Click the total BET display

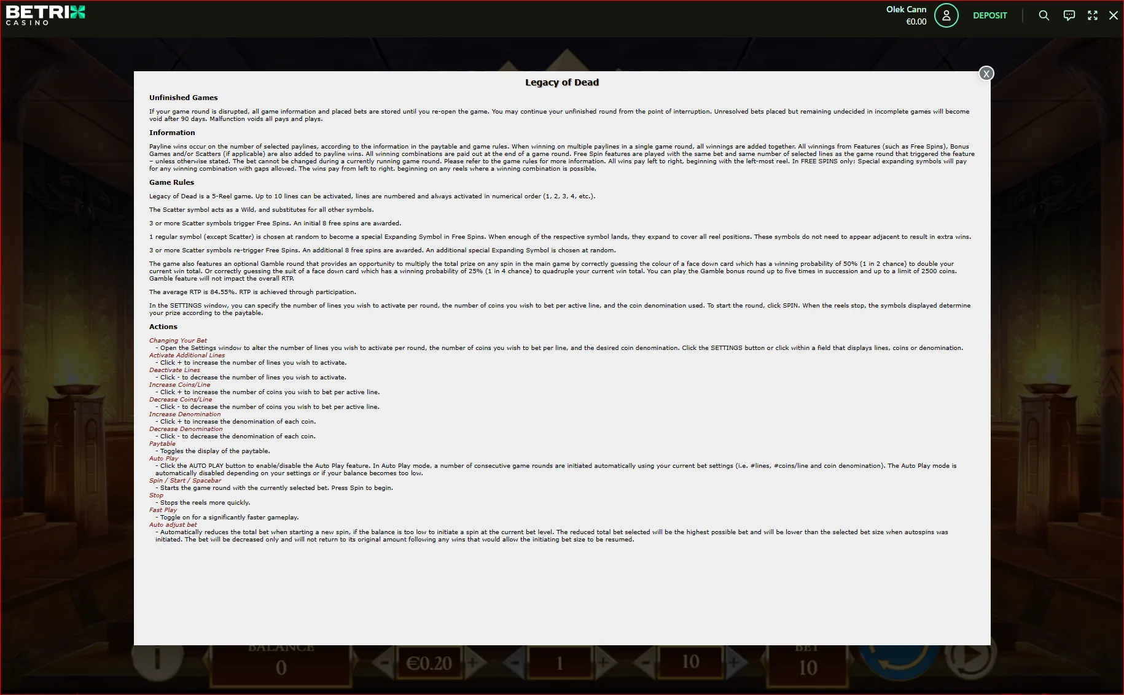pyautogui.click(x=807, y=663)
